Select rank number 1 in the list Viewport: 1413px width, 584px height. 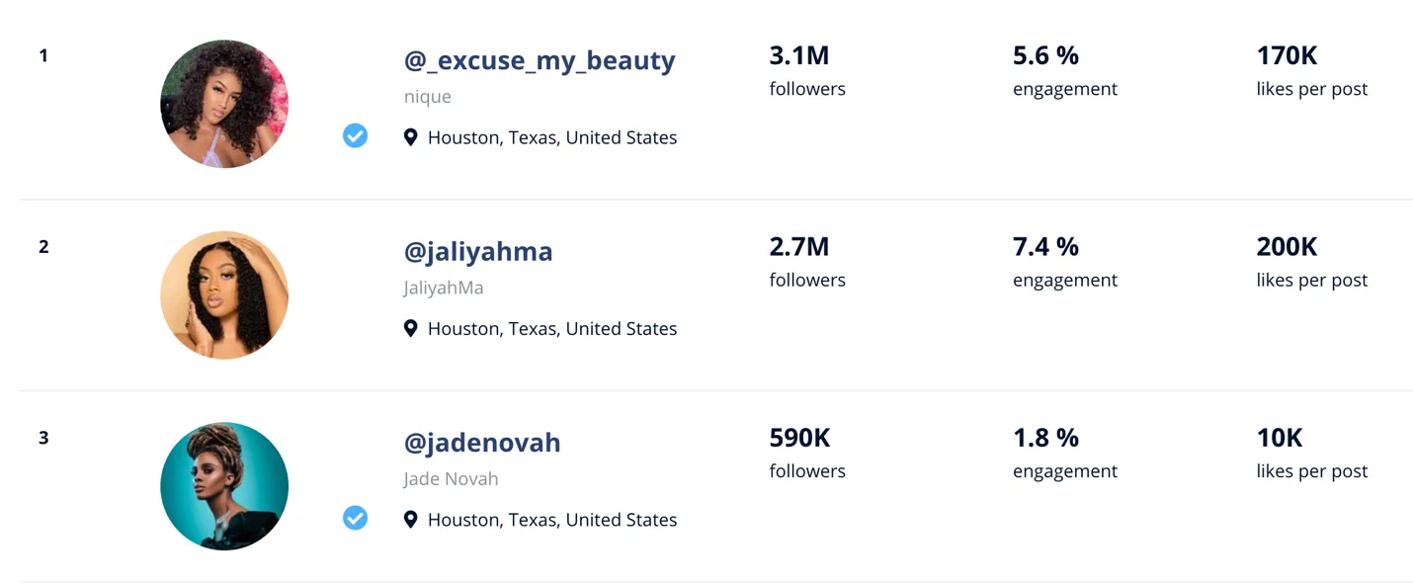[x=43, y=55]
